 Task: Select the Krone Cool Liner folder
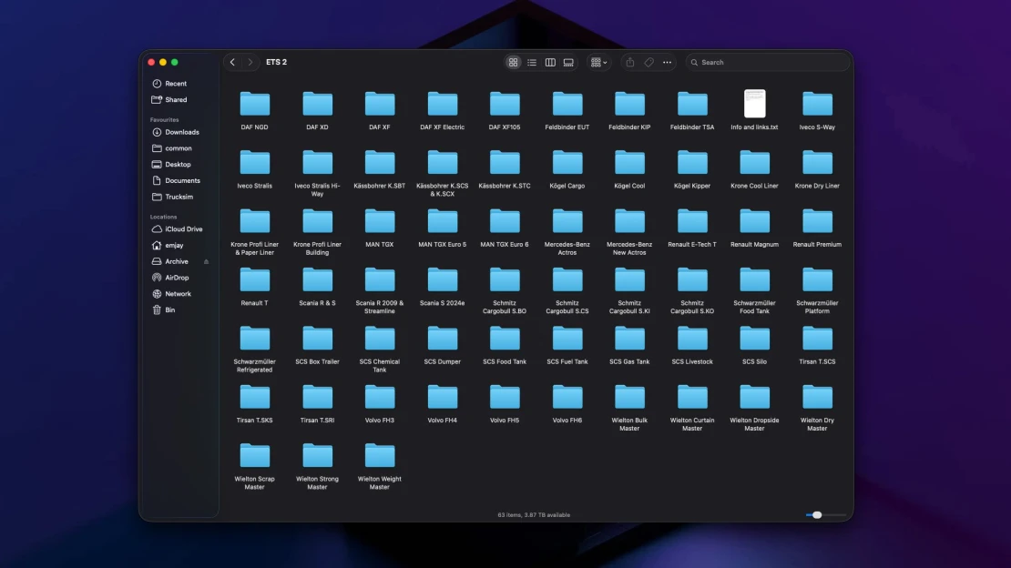pyautogui.click(x=754, y=162)
